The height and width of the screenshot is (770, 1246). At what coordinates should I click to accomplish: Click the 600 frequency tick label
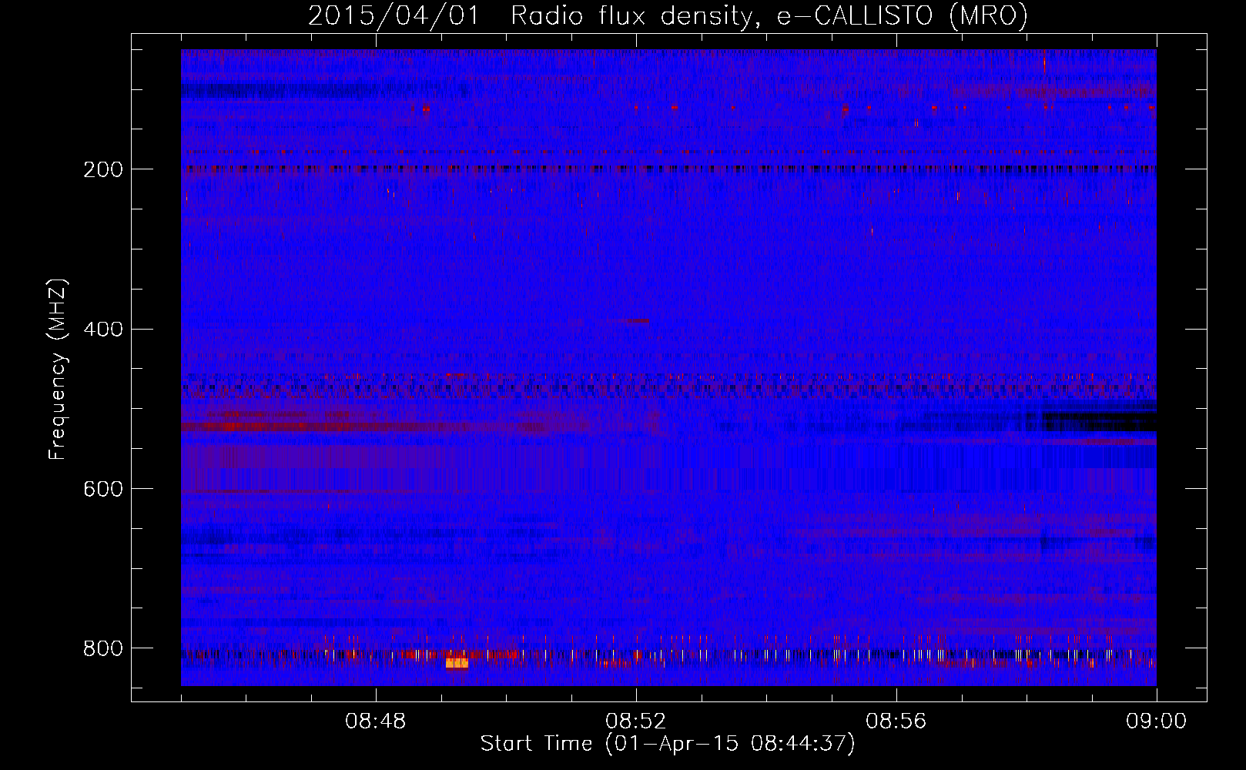[x=102, y=490]
